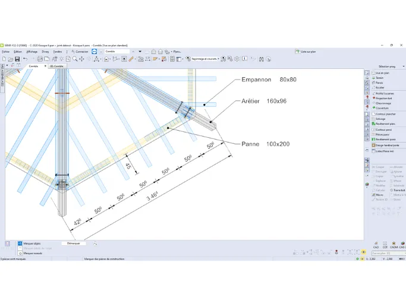The width and height of the screenshot is (406, 304).
Task: Click the Save floppy disk icon
Action: (x=17, y=59)
